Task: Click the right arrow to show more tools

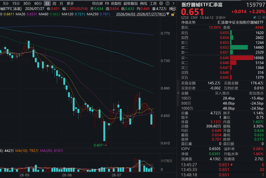Action: tap(174, 3)
